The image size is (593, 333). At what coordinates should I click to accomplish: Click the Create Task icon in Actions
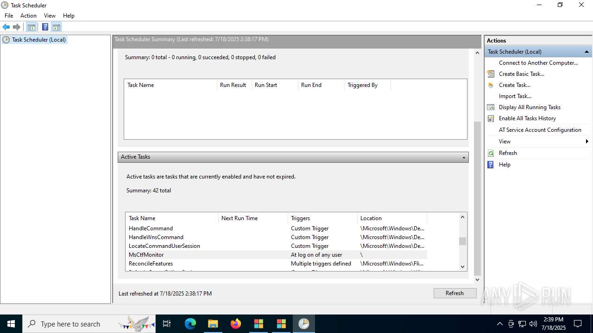491,85
